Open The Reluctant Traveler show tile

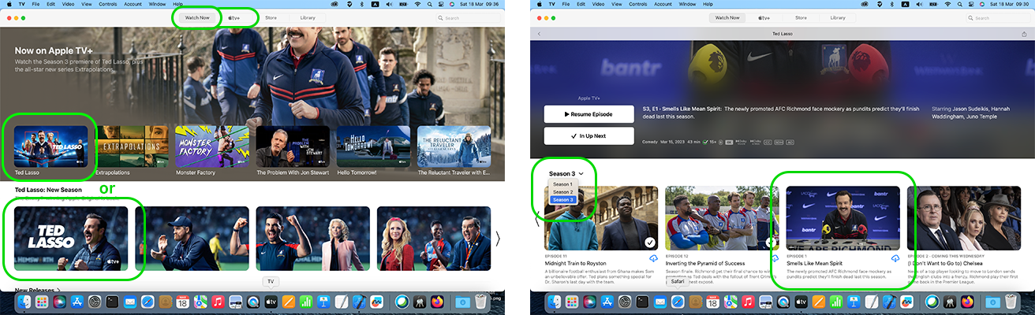pyautogui.click(x=454, y=146)
